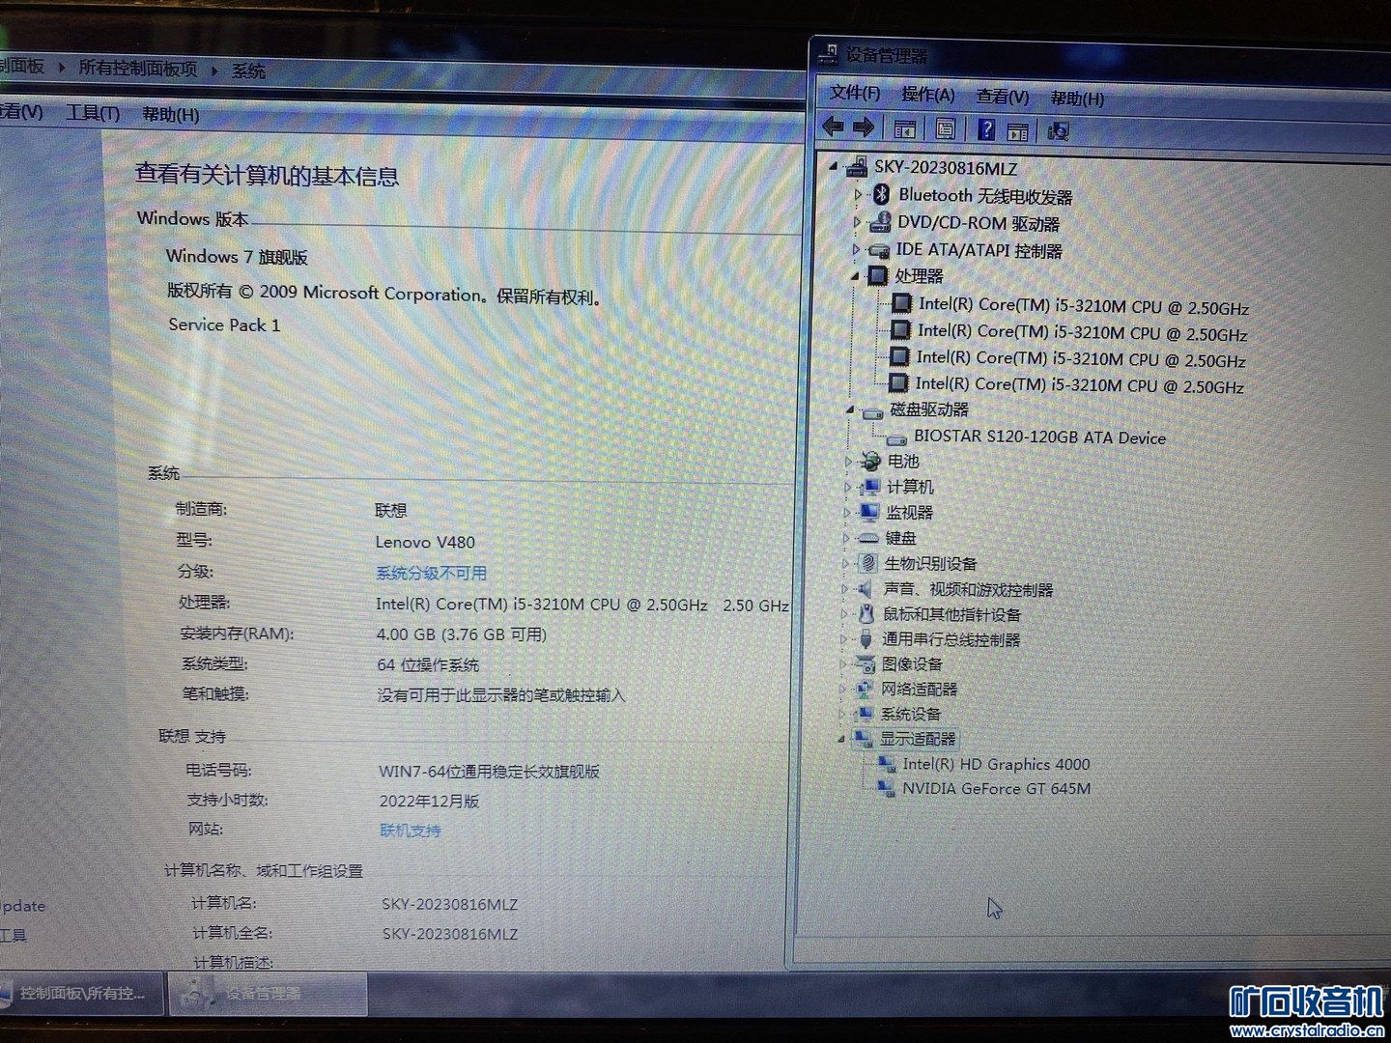Click the blue Help question-mark toolbar icon
The image size is (1391, 1043).
tap(985, 129)
